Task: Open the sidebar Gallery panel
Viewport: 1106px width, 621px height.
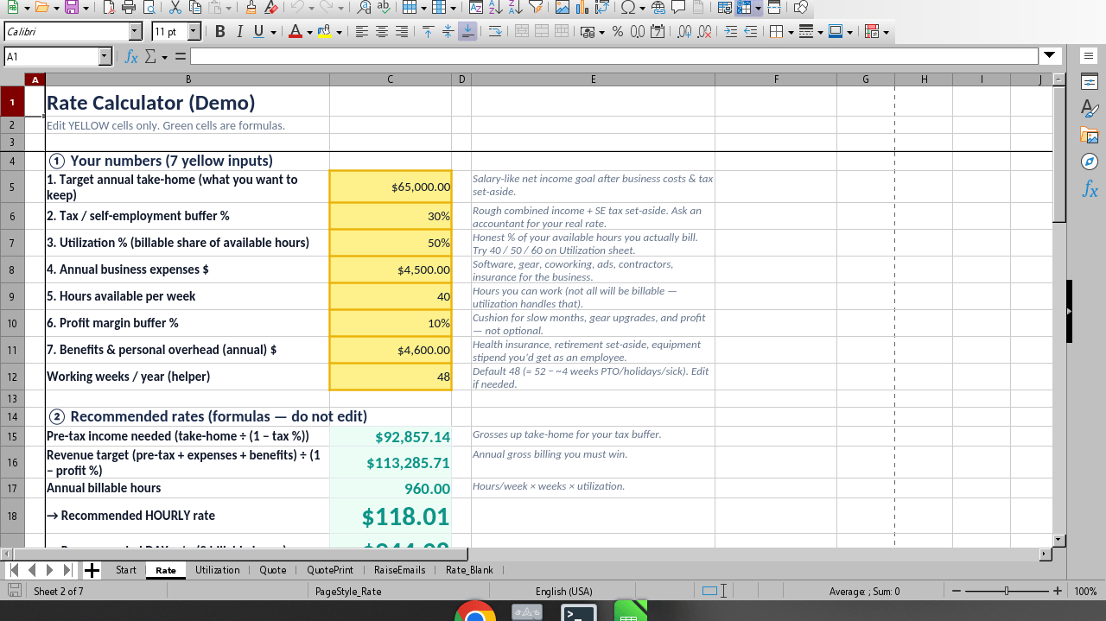Action: pos(1090,136)
